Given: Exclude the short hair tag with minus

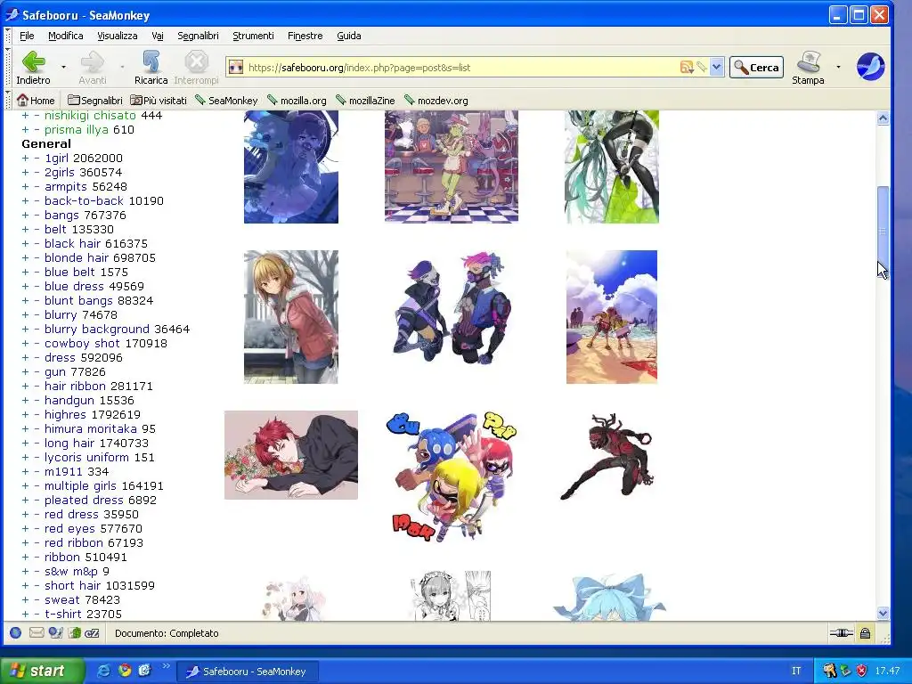Looking at the screenshot, I should [x=37, y=586].
